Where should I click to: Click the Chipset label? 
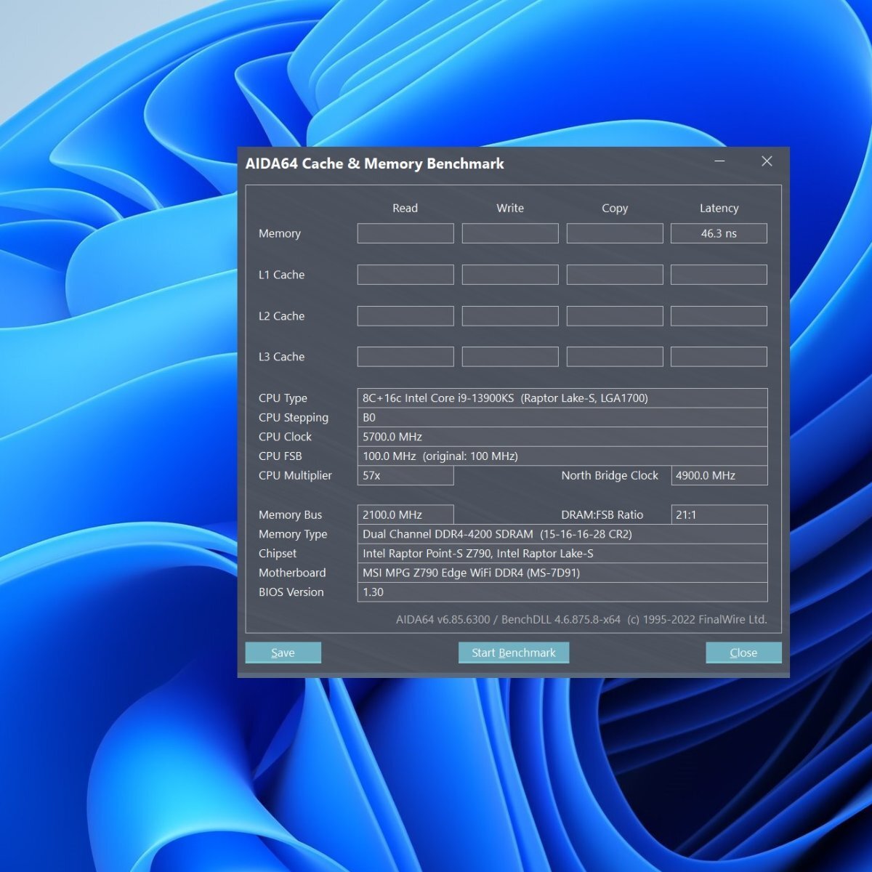278,554
